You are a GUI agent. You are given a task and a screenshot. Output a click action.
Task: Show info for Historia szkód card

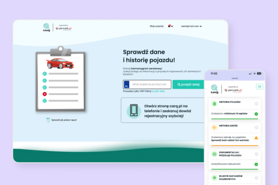[256, 128]
